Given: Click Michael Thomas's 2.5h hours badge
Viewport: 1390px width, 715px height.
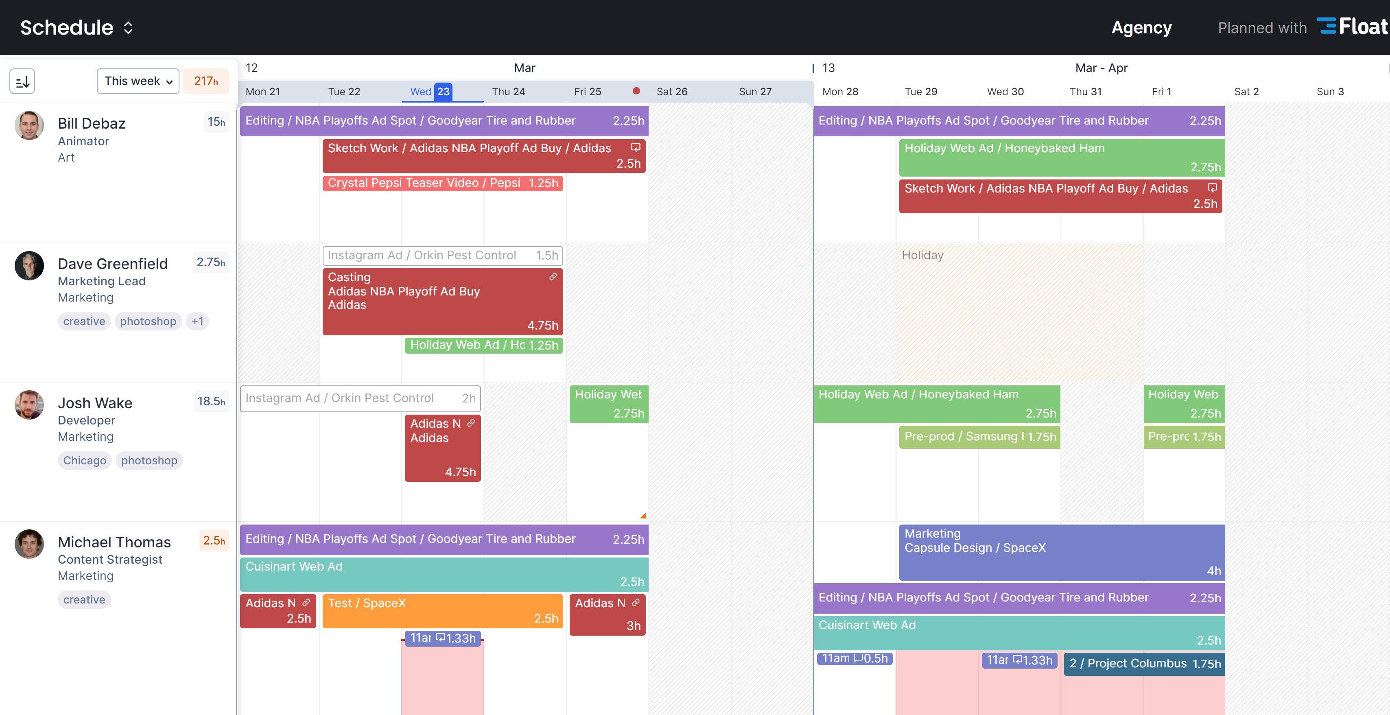Looking at the screenshot, I should click(214, 541).
